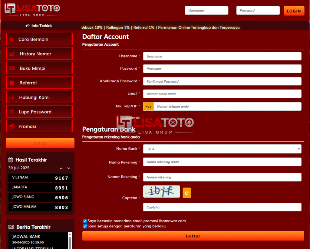
Task: Refresh the captcha image
Action: tap(187, 193)
